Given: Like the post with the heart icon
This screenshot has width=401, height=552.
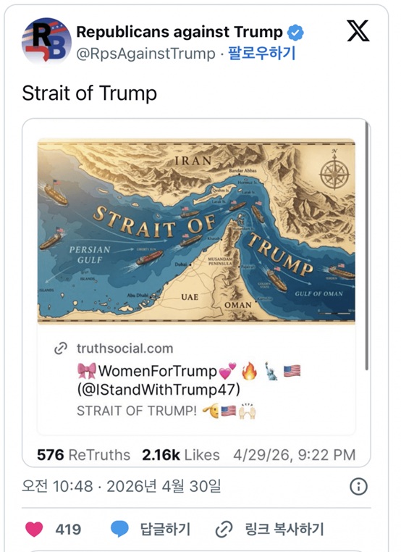Looking at the screenshot, I should point(34,529).
